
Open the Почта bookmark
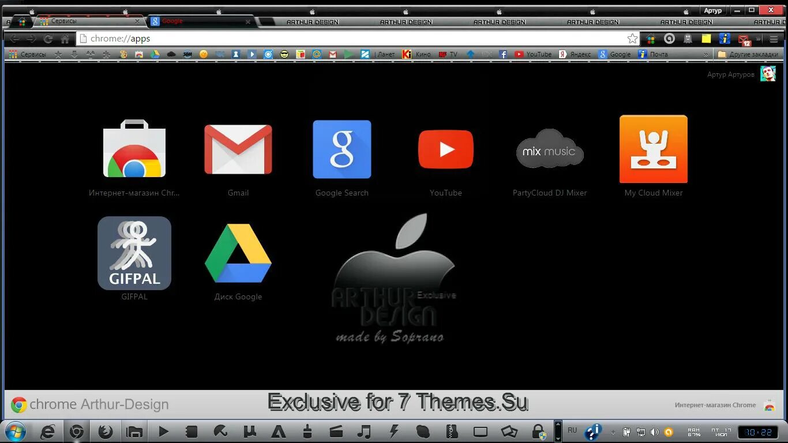coord(653,54)
